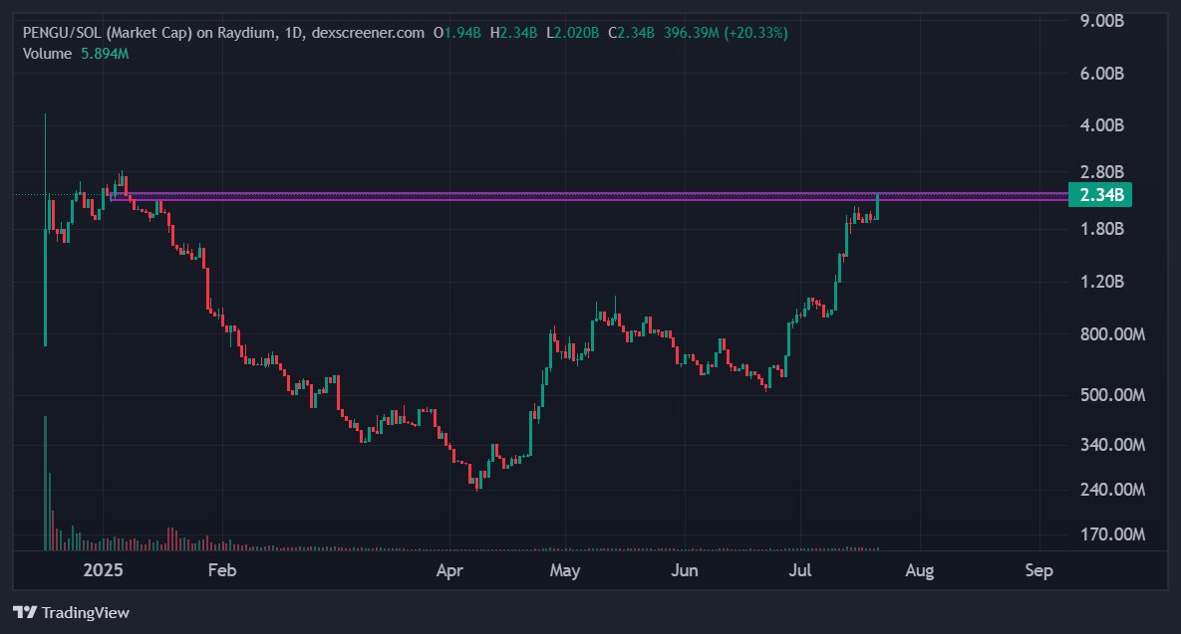Click the PENGU/SOL chart title
Image resolution: width=1181 pixels, height=634 pixels.
pyautogui.click(x=223, y=33)
